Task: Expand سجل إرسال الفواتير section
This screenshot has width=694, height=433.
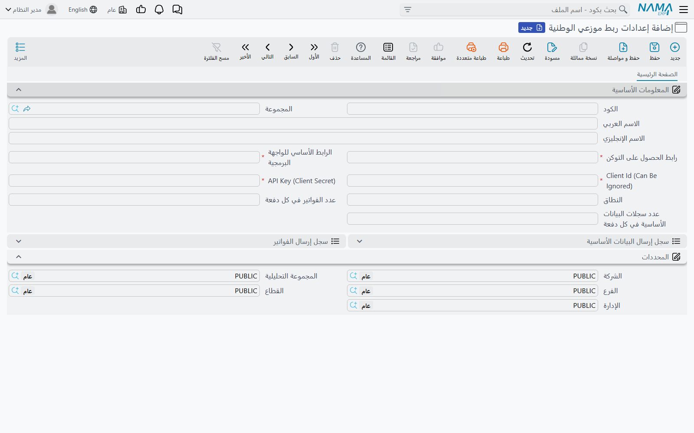Action: (19, 241)
